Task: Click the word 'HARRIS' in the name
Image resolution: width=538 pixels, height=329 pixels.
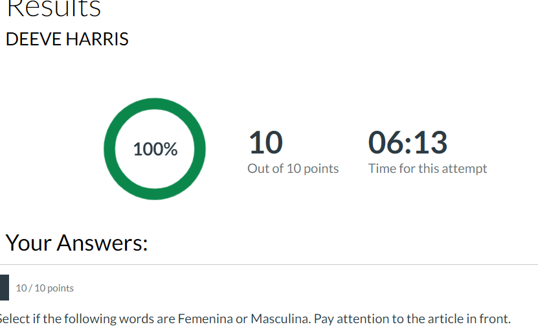Action: pos(97,39)
